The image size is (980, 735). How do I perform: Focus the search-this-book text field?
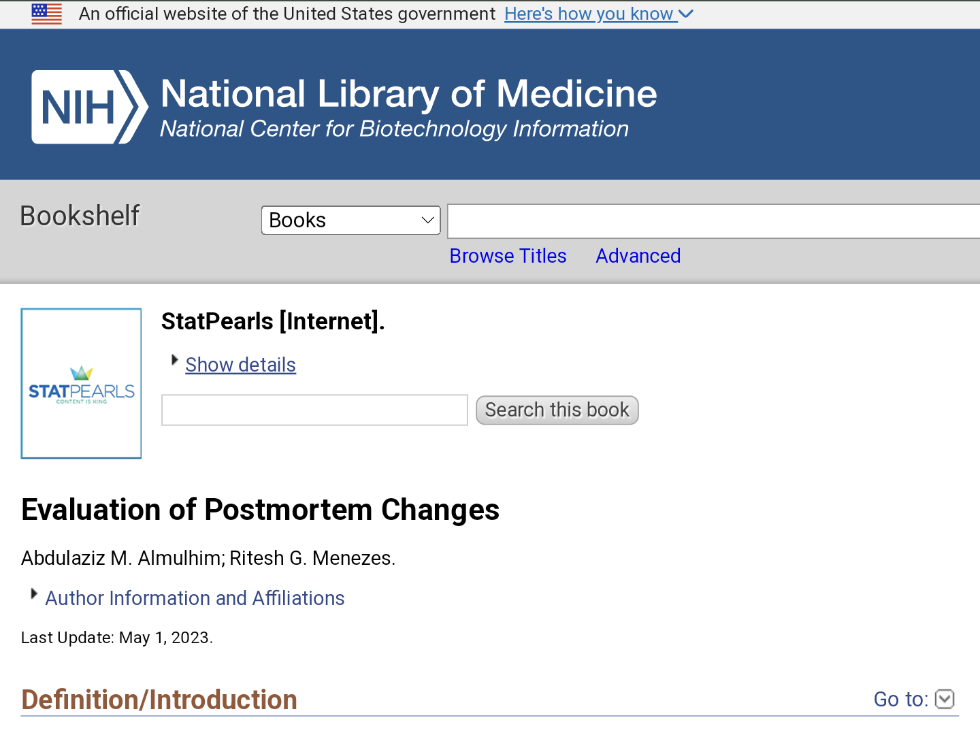pos(314,410)
